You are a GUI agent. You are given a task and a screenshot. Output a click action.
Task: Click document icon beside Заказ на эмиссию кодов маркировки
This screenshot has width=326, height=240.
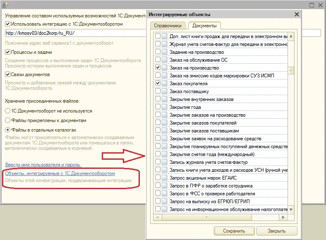click(165, 75)
